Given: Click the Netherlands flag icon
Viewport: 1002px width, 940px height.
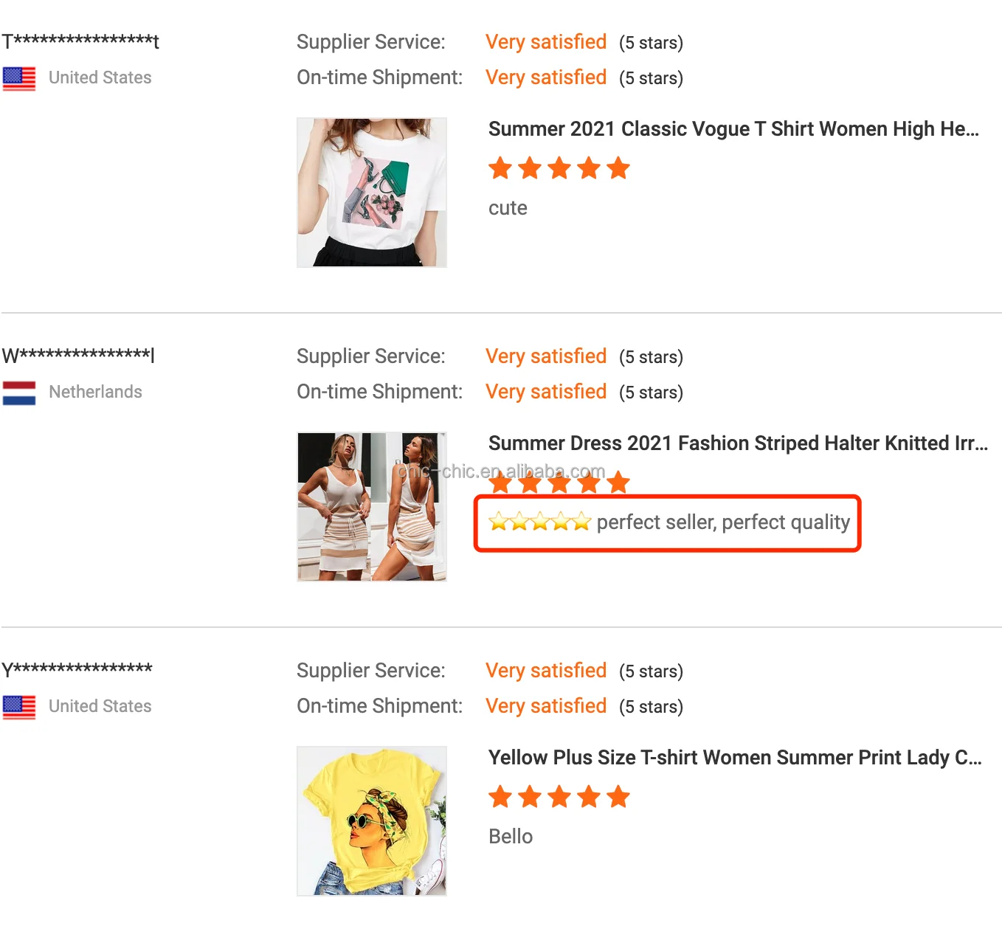Looking at the screenshot, I should 19,393.
